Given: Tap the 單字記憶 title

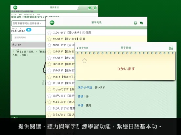Looking at the screenshot, I should tap(126, 48).
